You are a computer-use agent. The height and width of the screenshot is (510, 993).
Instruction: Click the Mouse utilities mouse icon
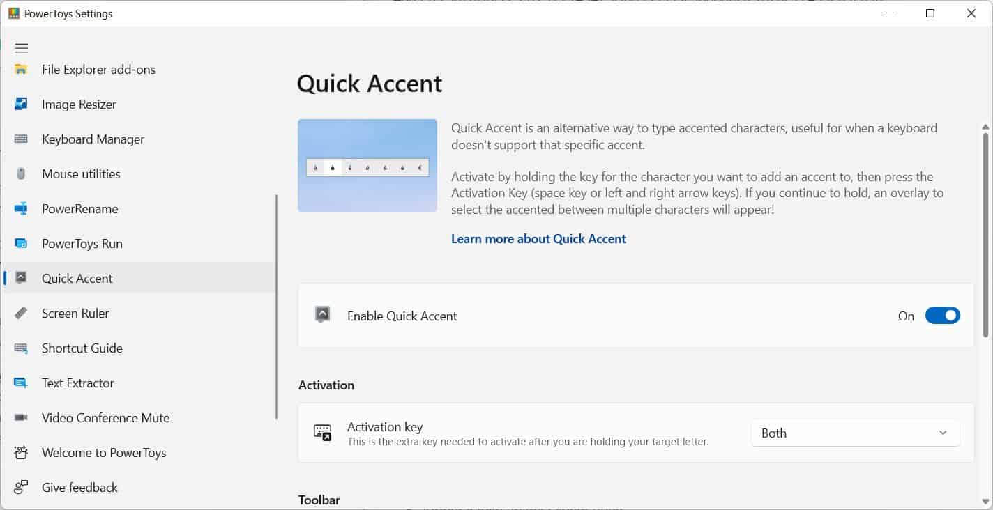click(x=22, y=174)
